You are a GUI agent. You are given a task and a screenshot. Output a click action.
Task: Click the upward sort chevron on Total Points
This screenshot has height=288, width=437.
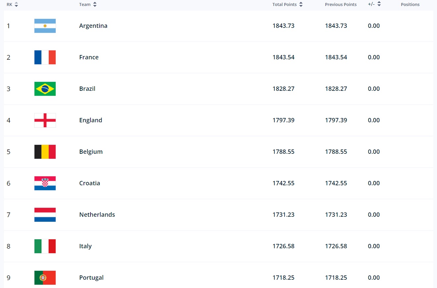pyautogui.click(x=300, y=3)
